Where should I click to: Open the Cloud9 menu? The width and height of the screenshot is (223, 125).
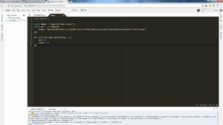pyautogui.click(x=8, y=10)
